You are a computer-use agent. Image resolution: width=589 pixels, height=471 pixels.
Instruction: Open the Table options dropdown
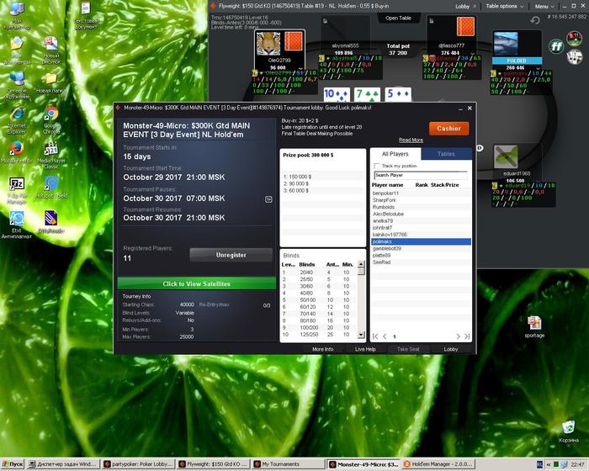pos(504,6)
